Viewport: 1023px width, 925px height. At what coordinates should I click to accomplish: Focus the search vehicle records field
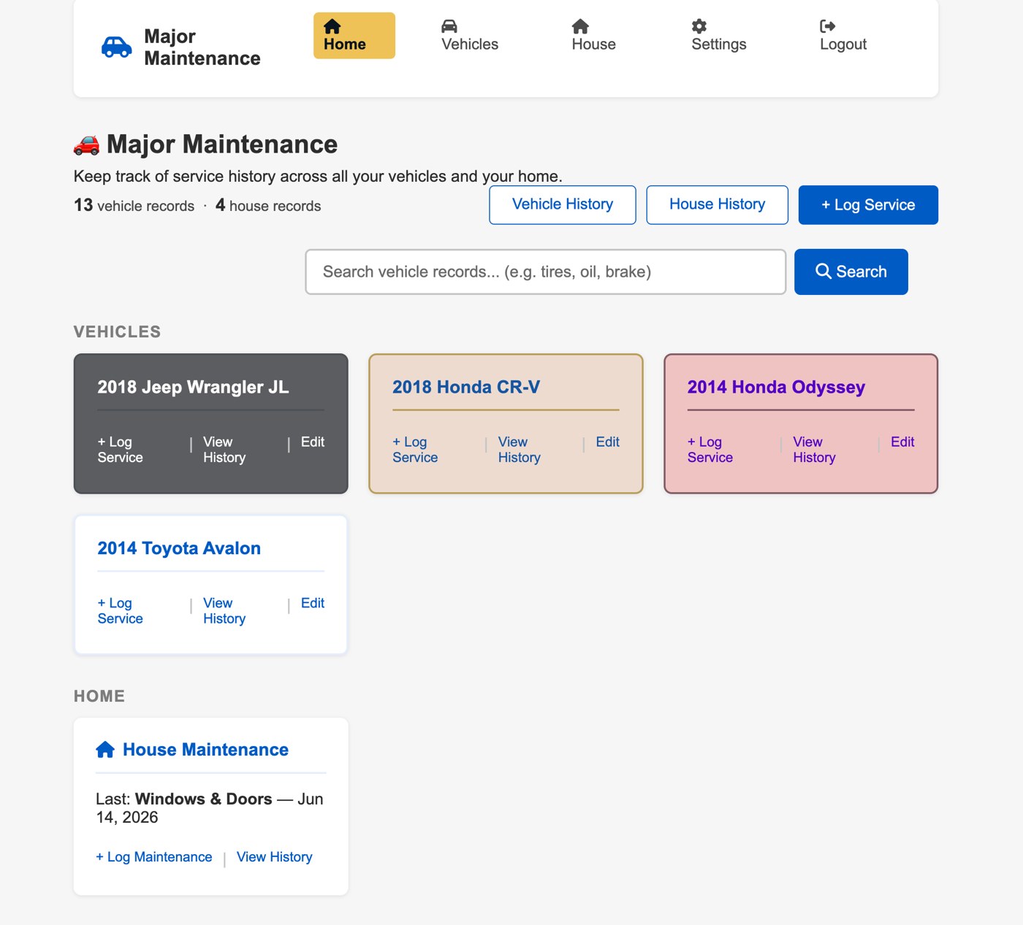546,272
